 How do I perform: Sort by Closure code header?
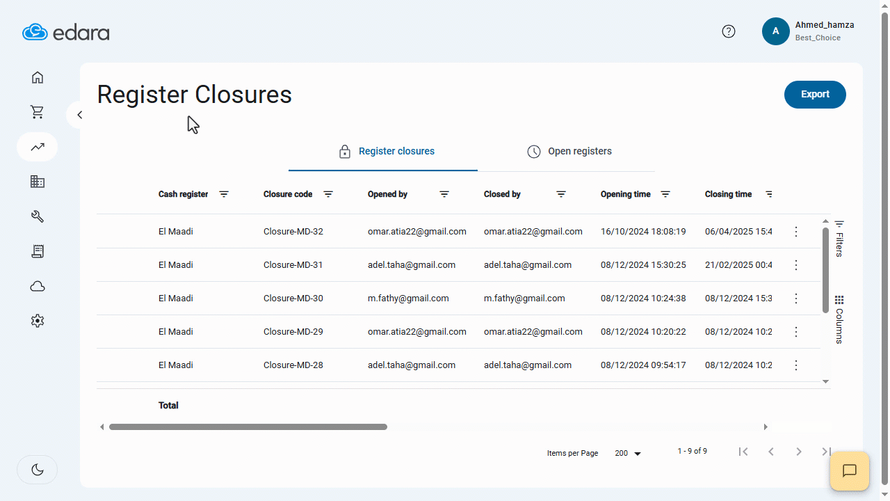pyautogui.click(x=288, y=194)
